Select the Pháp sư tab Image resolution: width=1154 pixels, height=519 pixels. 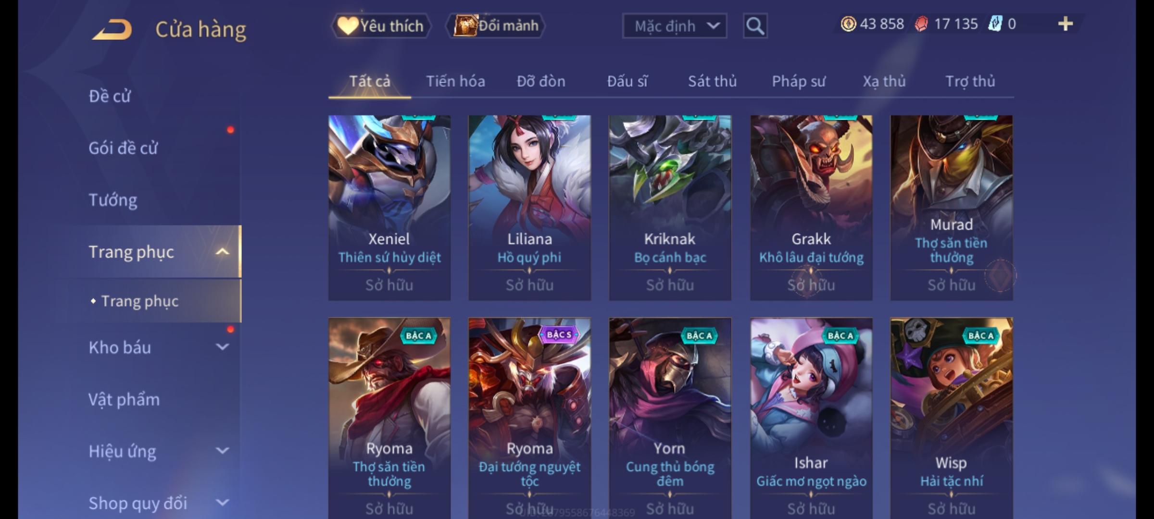799,81
